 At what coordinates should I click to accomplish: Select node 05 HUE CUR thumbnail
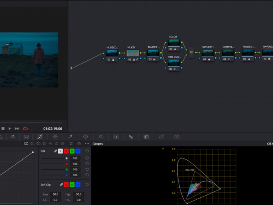coord(174,63)
